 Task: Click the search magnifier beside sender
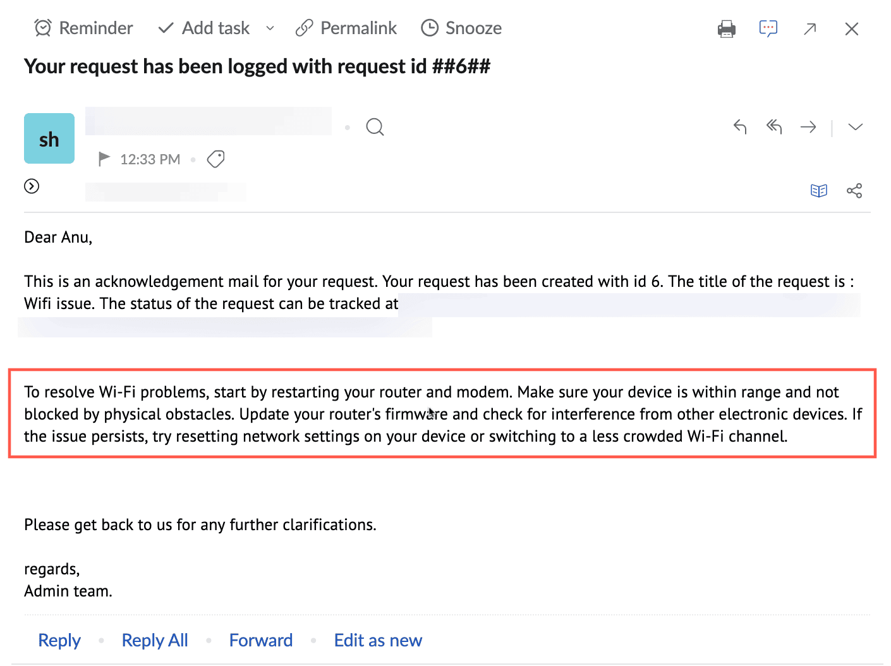click(375, 127)
